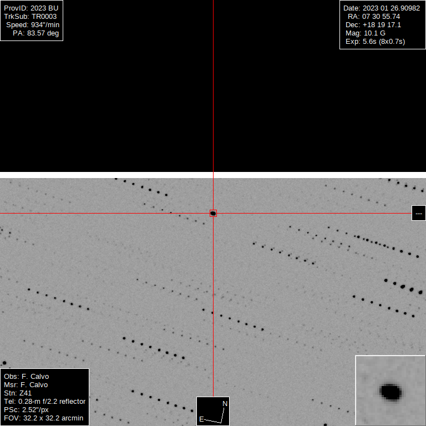Click the Date: 2023 01 26.90982 text

pos(382,8)
